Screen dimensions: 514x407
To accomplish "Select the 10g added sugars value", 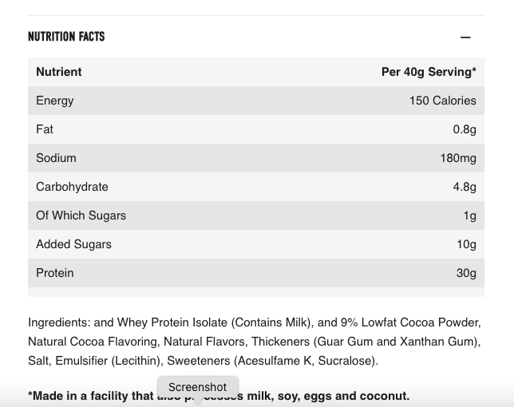I will (x=466, y=244).
